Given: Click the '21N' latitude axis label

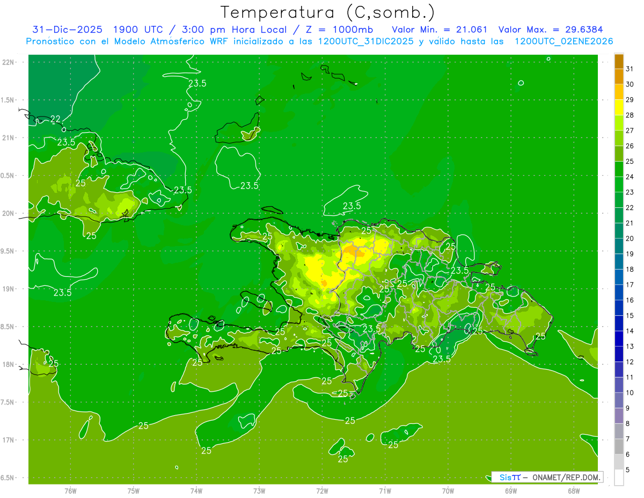Looking at the screenshot, I should (8, 138).
